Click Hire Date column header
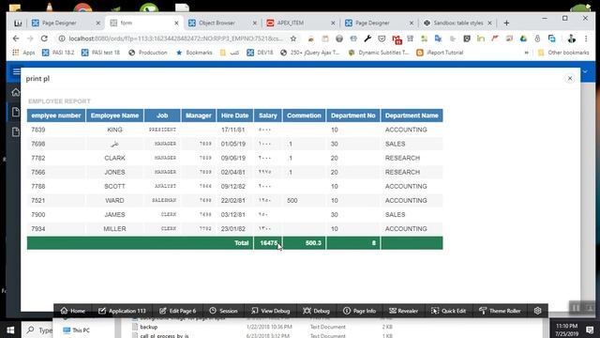 [235, 115]
